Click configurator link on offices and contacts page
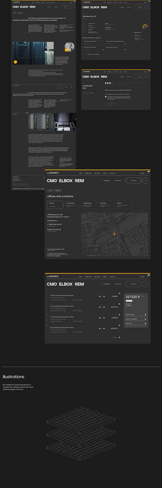Screen dimensions: 162x488 [x=106, y=180]
